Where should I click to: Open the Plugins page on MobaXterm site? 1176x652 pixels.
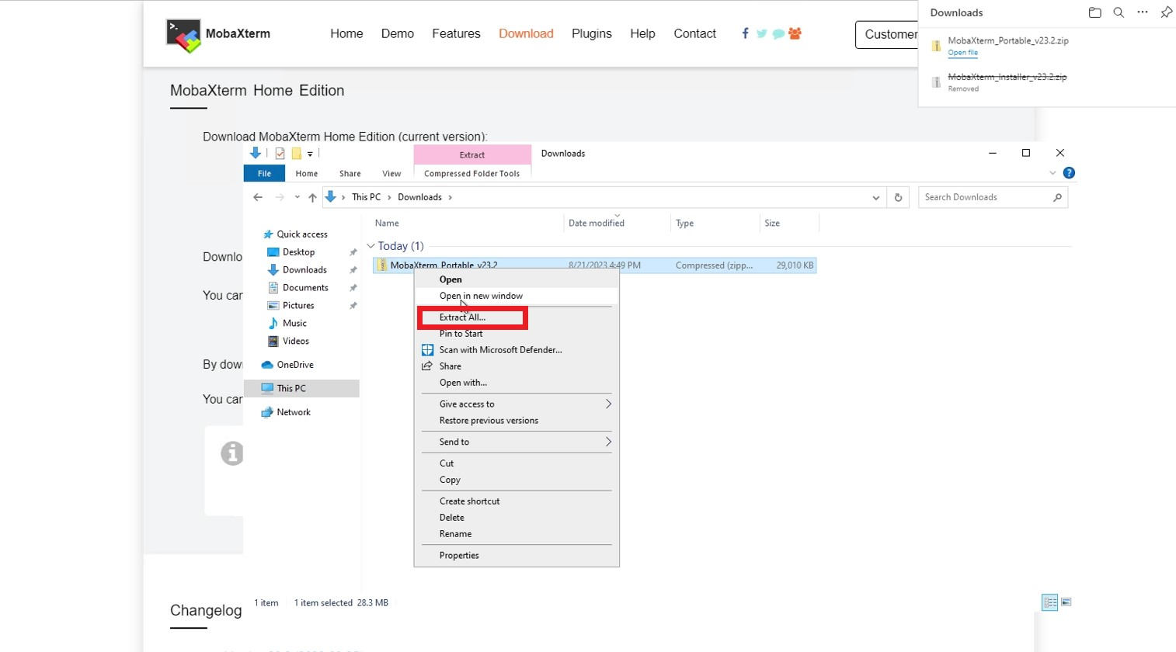[x=592, y=33]
